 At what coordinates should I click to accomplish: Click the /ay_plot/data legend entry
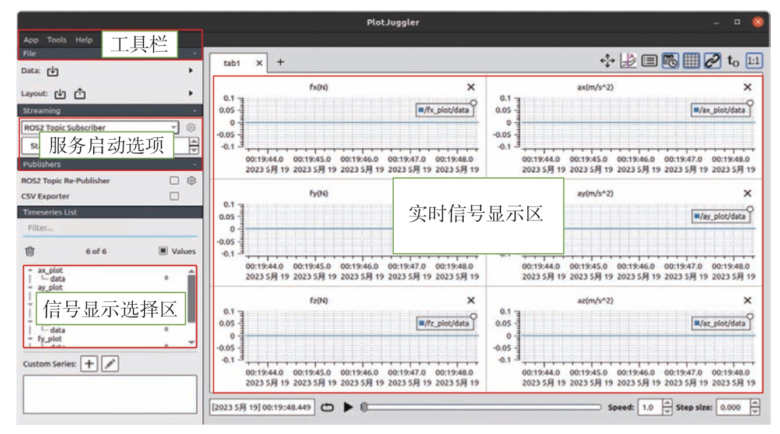point(721,216)
